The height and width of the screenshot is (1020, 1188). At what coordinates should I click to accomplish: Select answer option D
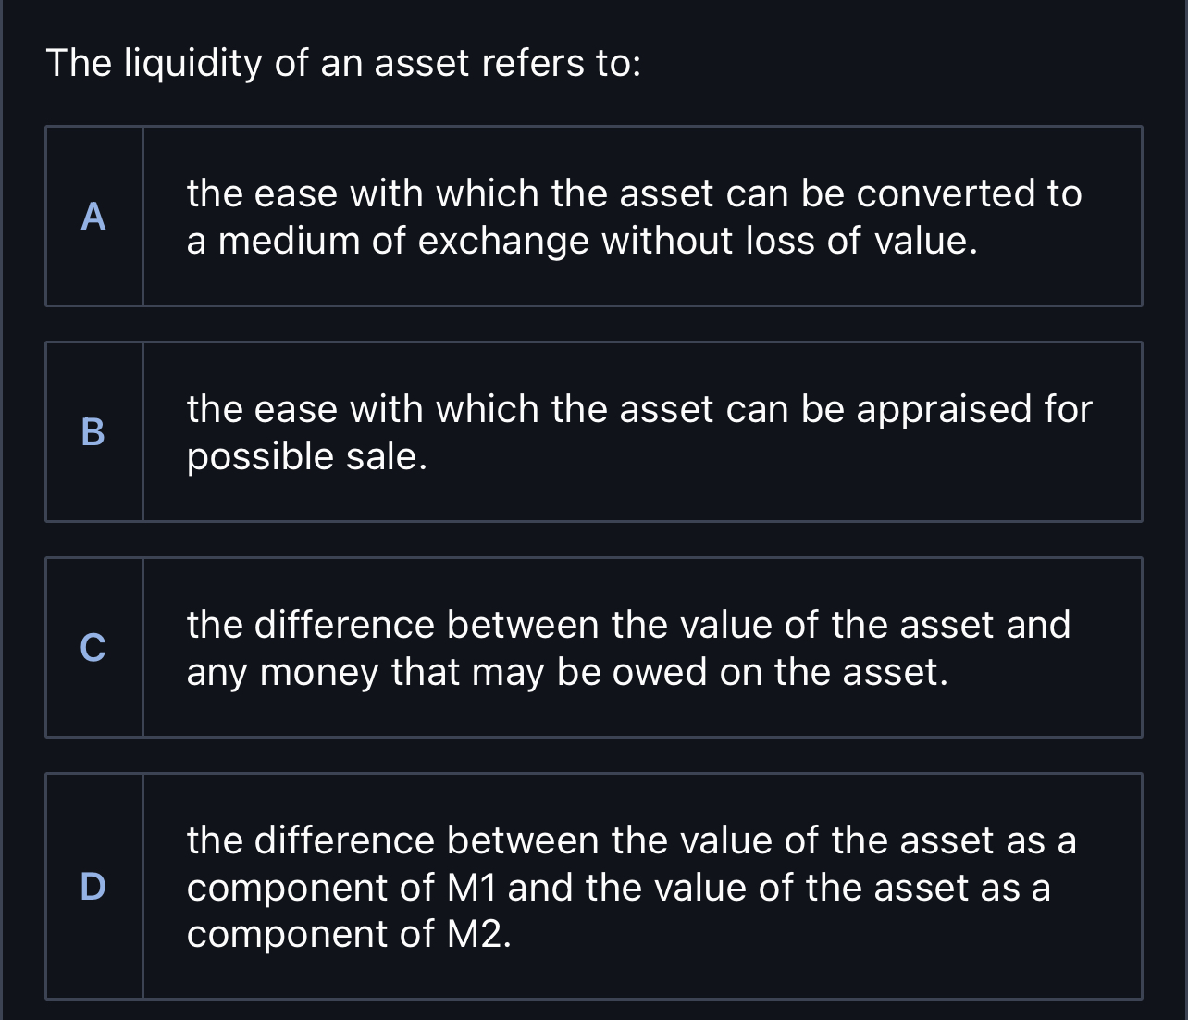click(594, 886)
